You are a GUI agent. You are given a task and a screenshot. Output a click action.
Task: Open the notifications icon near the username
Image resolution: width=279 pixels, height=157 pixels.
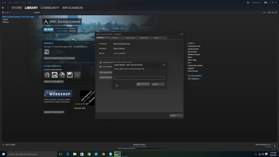coord(248,3)
